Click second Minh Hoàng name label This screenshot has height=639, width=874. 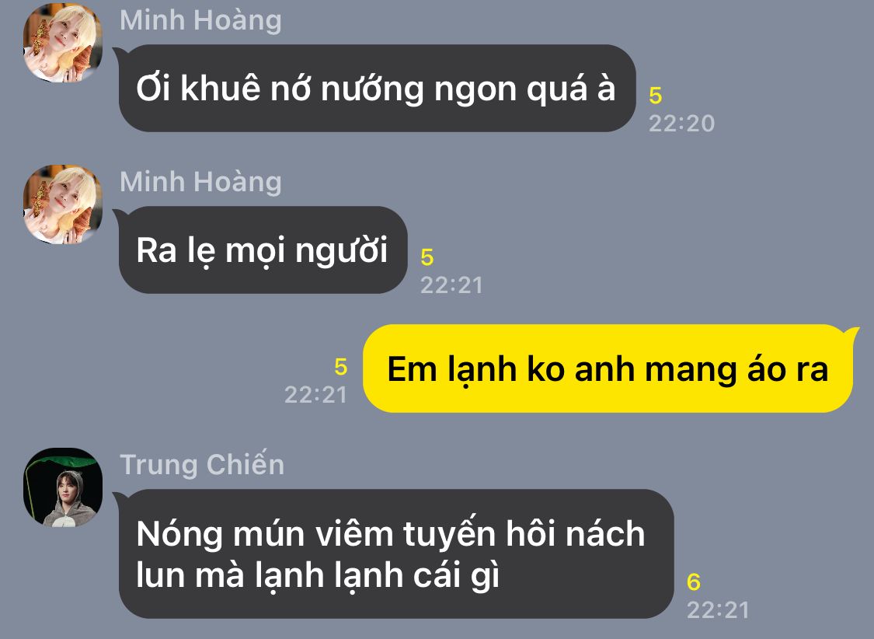coord(200,183)
